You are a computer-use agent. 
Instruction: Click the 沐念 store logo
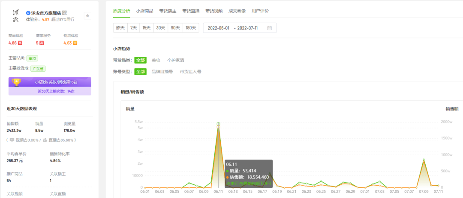tap(16, 16)
